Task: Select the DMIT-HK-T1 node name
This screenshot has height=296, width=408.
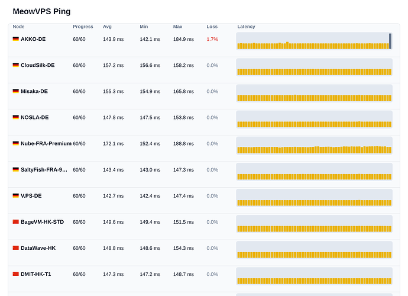Action: pyautogui.click(x=36, y=274)
